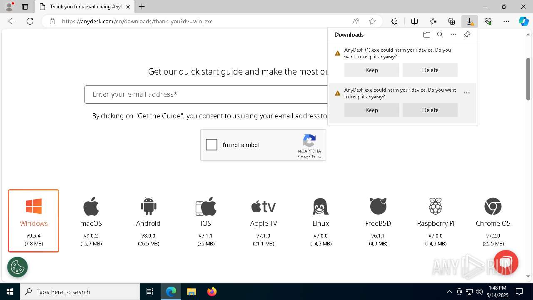Screen dimensions: 533x300
Task: Open File Explorer from taskbar
Action: (x=191, y=292)
